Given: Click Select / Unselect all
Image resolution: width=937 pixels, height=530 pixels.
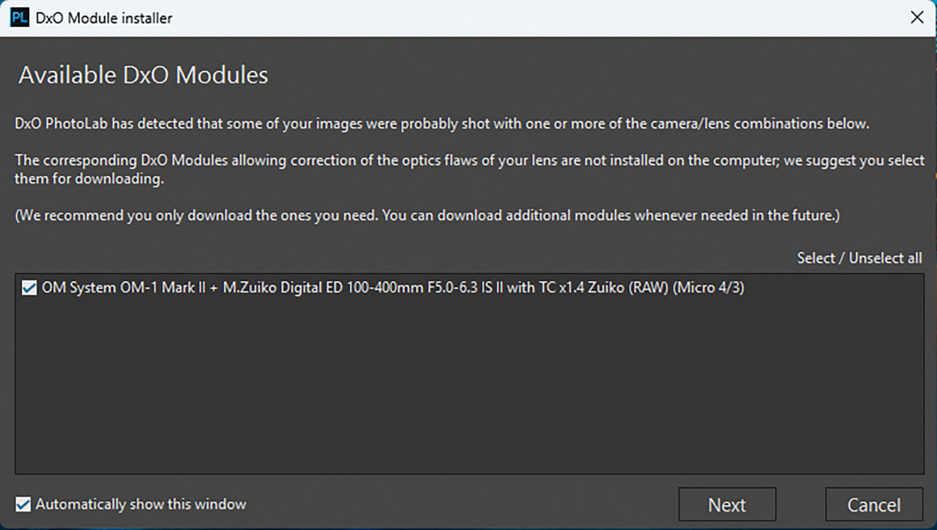Looking at the screenshot, I should (859, 258).
